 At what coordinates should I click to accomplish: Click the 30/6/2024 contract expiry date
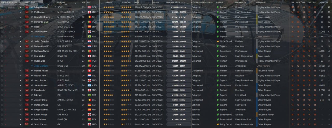(x=157, y=124)
